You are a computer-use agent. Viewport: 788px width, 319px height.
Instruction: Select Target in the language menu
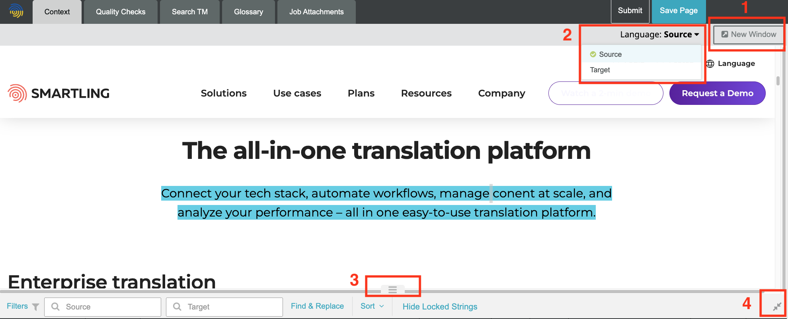click(641, 70)
